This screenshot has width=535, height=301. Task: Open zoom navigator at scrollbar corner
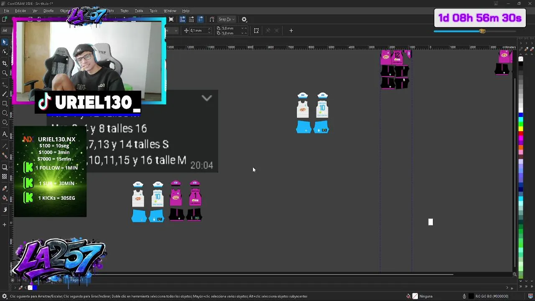[515, 275]
